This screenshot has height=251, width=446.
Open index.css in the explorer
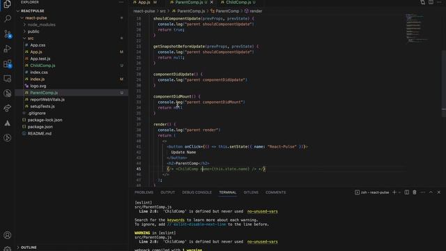tap(39, 73)
